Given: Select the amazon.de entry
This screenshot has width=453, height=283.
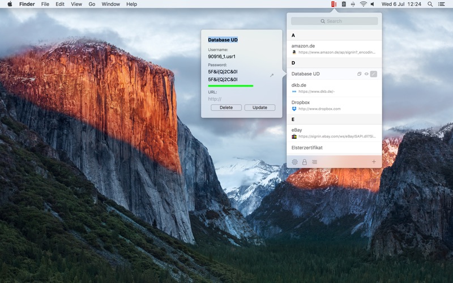Looking at the screenshot, I should pyautogui.click(x=334, y=49).
